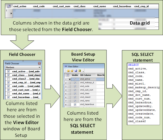163x140 pixels.
Task: Click the row 1 indicator arrow in data grid
Action: [x=11, y=13]
